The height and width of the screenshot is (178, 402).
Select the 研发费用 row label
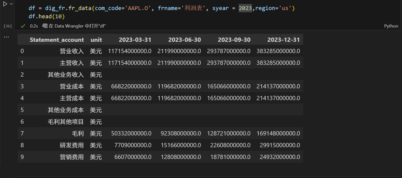coord(72,145)
